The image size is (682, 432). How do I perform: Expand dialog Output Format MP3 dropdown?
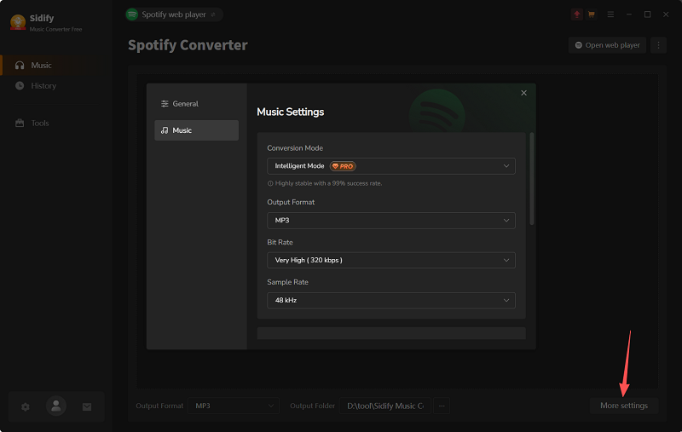(x=391, y=221)
